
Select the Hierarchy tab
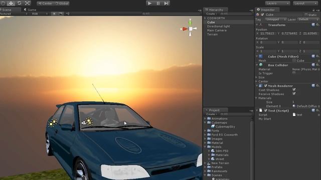[215, 9]
